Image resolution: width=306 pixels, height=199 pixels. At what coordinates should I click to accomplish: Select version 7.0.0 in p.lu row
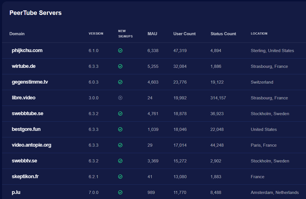93,193
